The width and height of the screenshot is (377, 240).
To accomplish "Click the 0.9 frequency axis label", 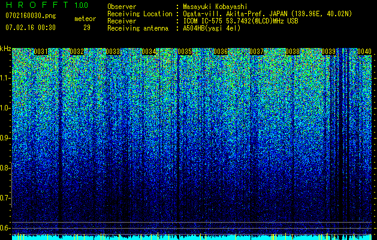I will coord(5,138).
